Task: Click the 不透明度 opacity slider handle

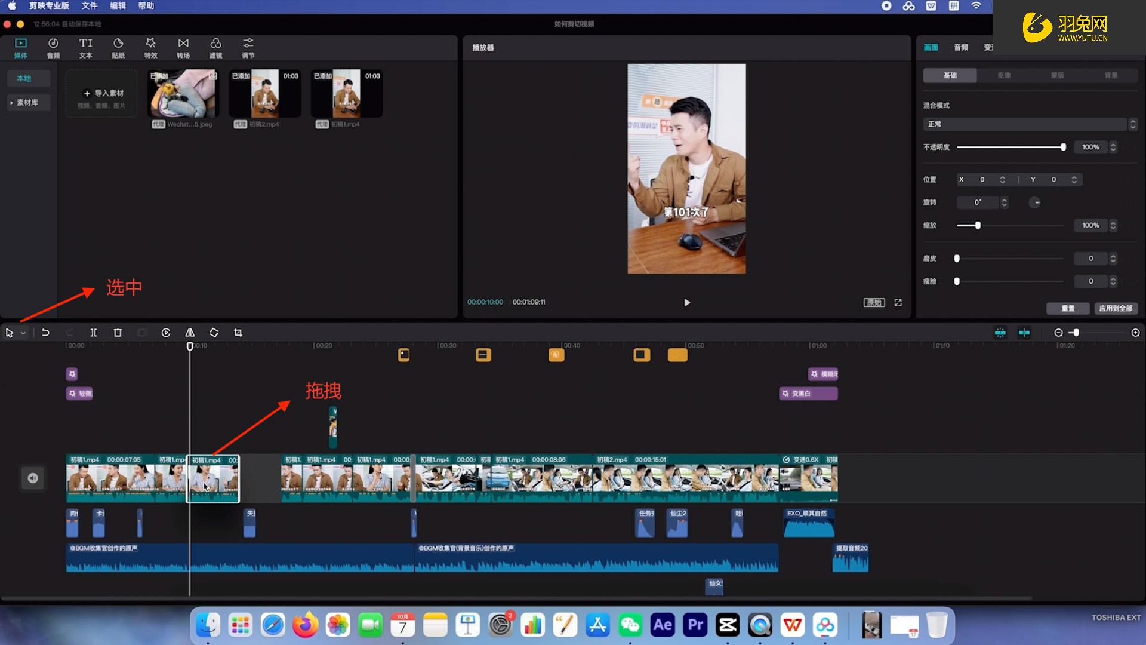Action: click(1063, 147)
